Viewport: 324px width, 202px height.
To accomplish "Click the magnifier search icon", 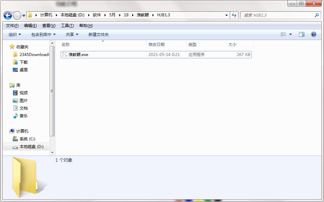I will [x=317, y=15].
